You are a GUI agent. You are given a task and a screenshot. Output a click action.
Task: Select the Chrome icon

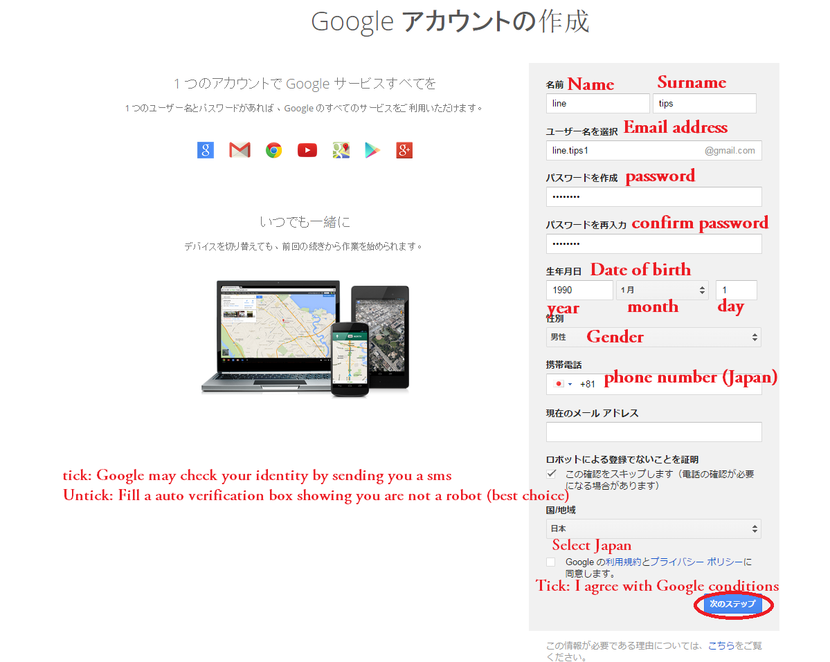273,150
